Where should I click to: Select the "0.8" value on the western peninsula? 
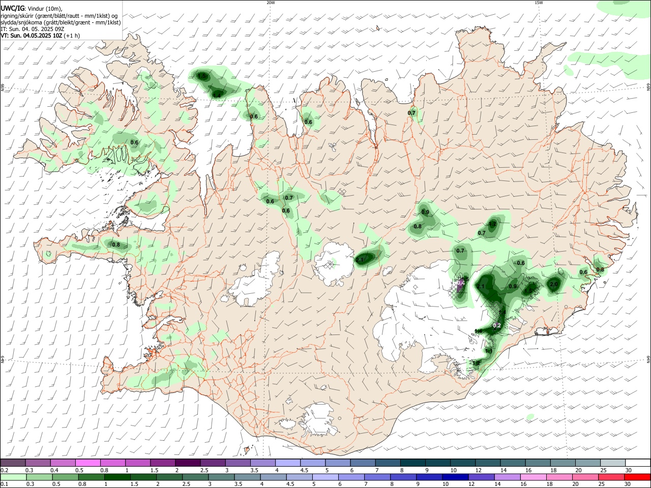[116, 245]
